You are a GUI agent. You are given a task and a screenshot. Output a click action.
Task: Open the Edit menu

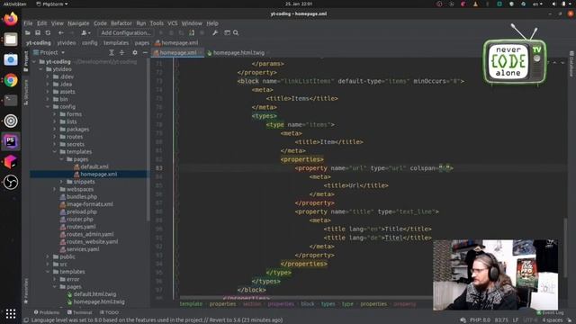[x=42, y=23]
